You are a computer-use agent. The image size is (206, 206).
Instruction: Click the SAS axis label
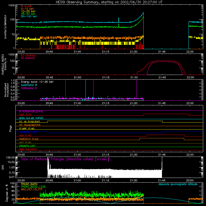pyautogui.click(x=3, y=167)
